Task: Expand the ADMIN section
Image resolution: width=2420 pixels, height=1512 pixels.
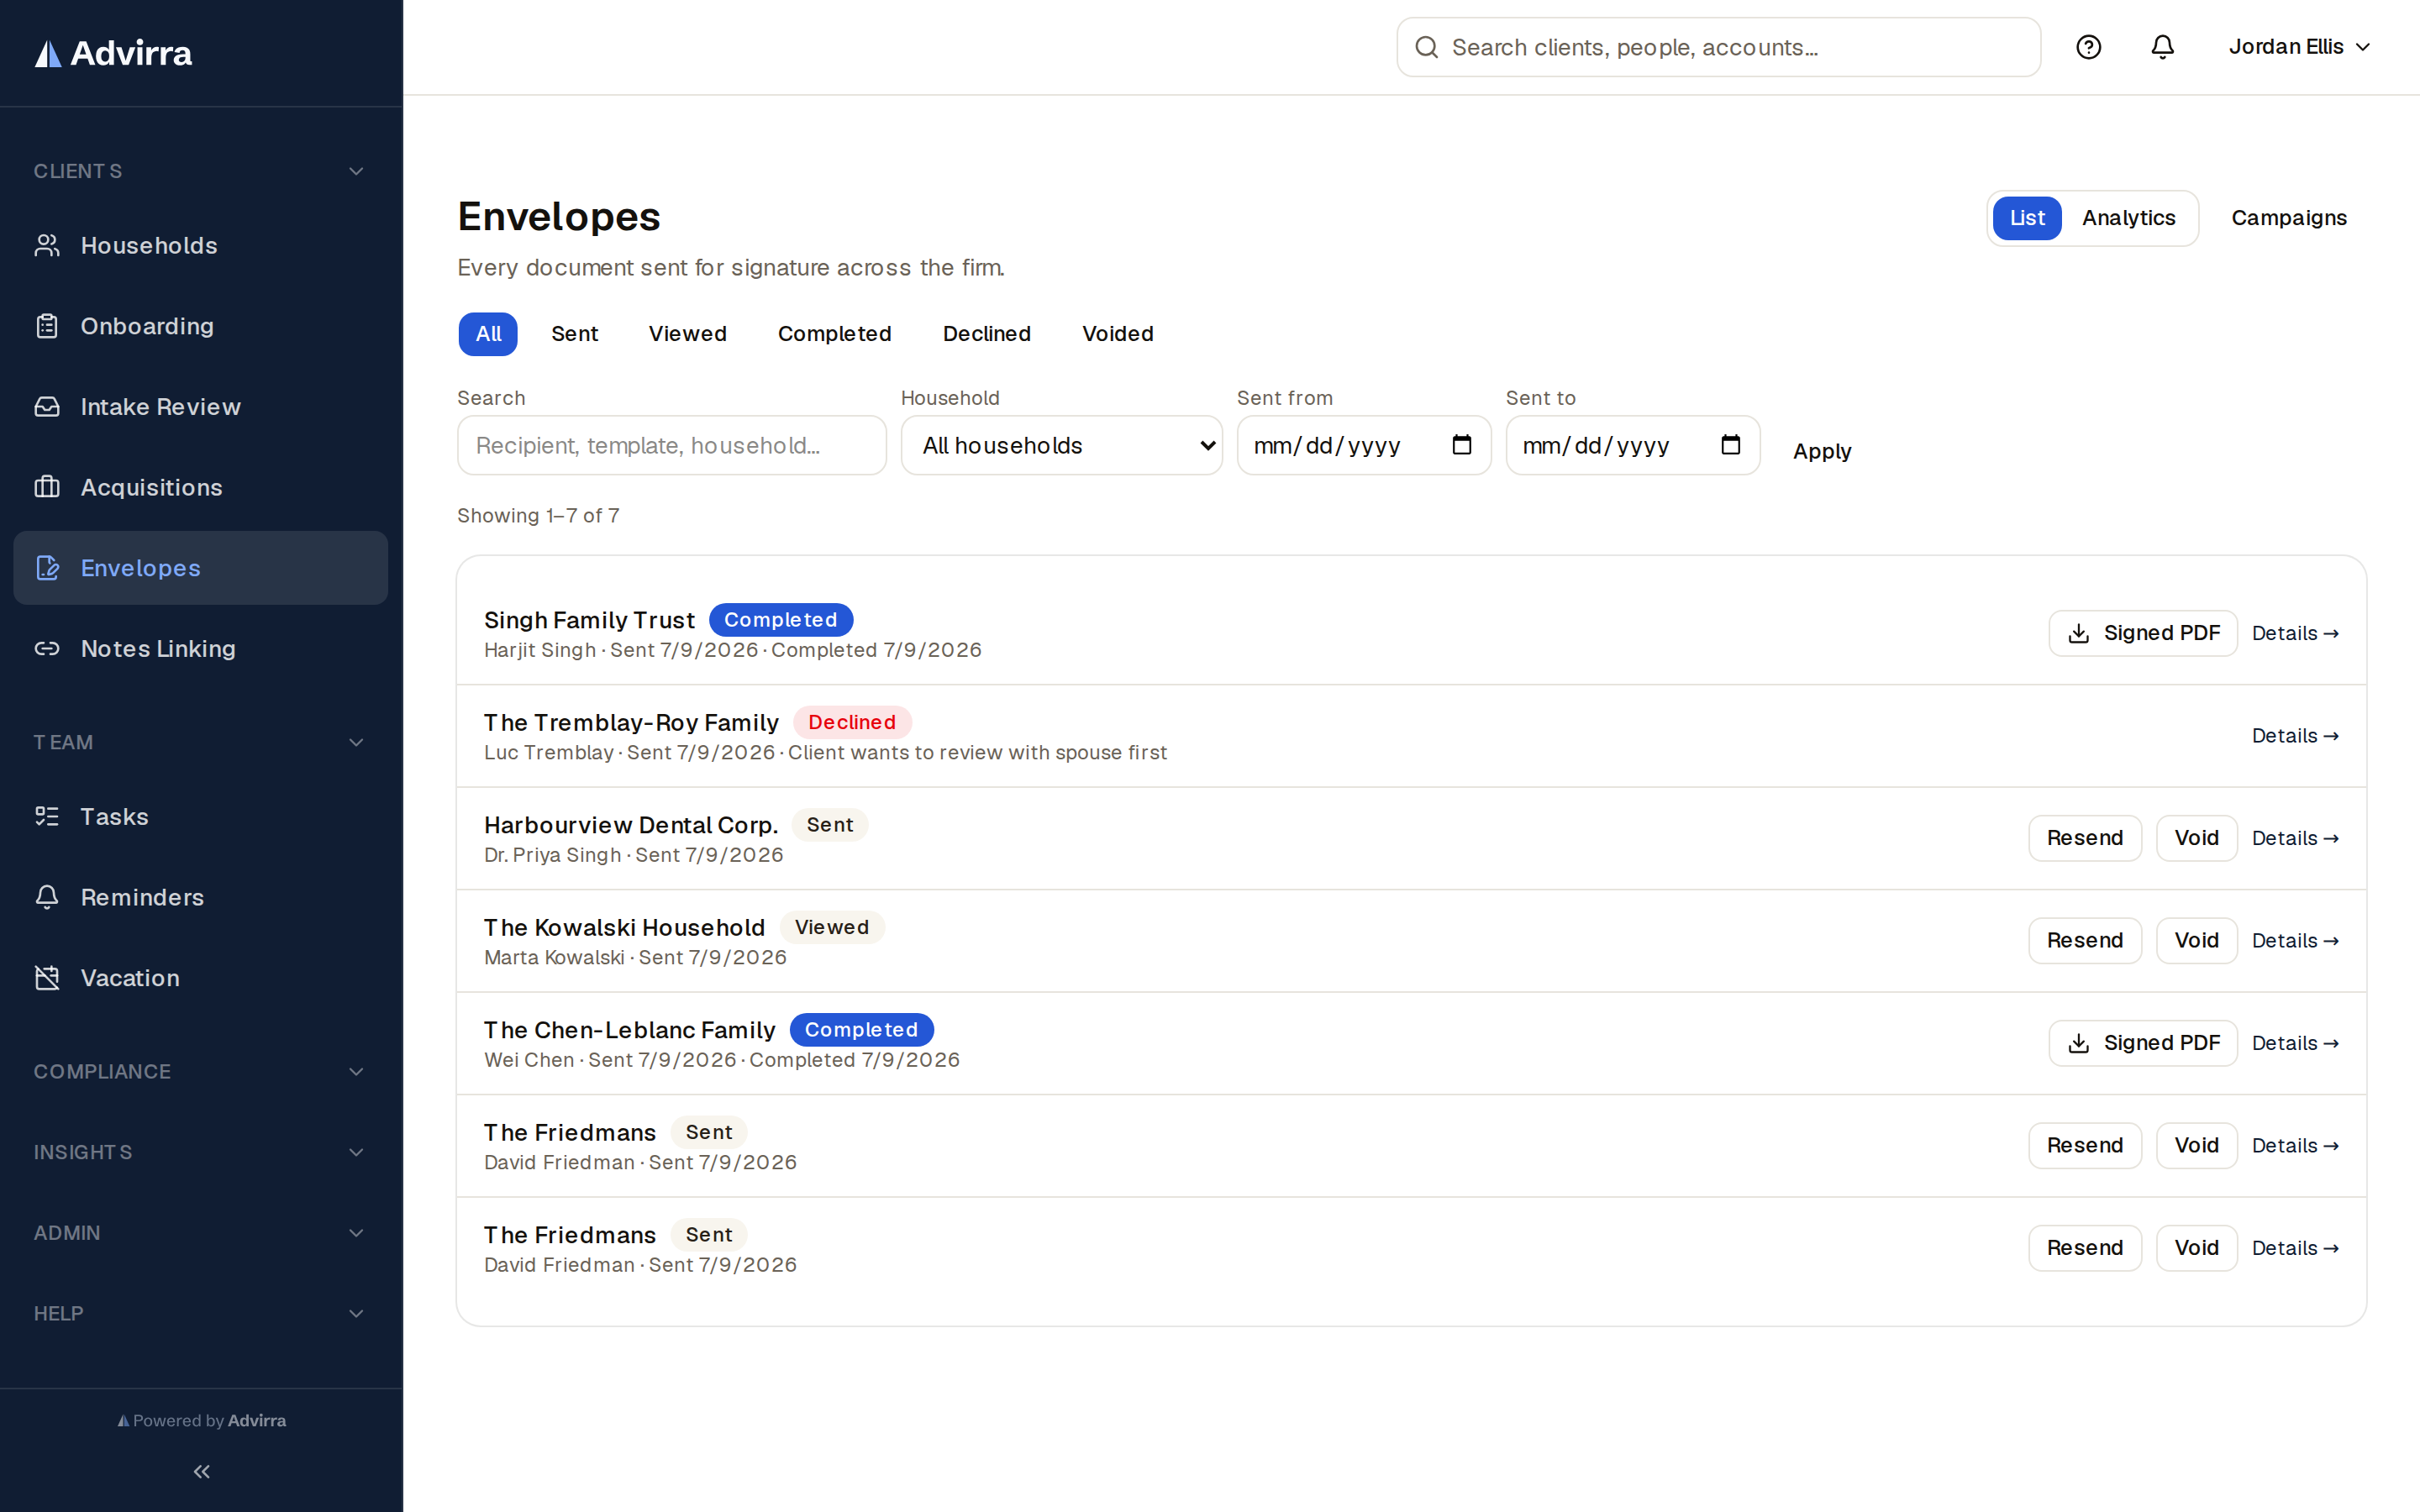Action: [200, 1233]
